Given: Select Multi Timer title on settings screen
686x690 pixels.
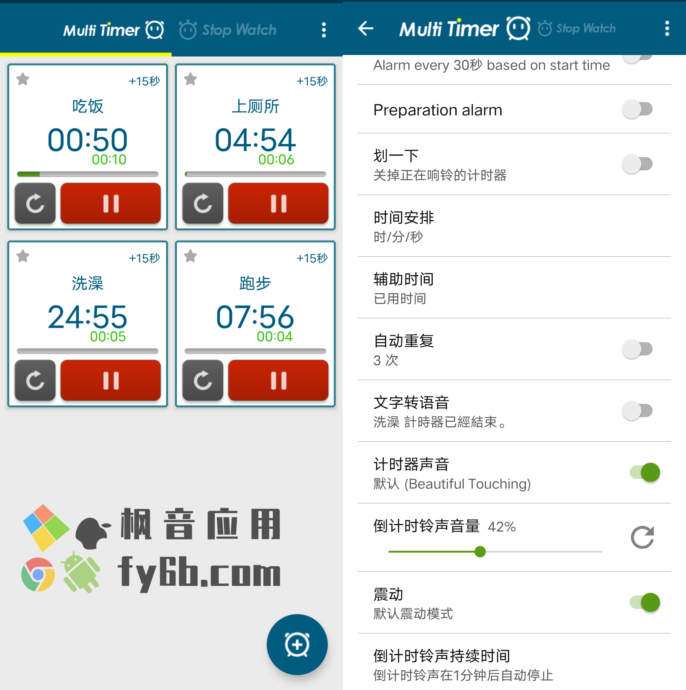Looking at the screenshot, I should coord(465,28).
